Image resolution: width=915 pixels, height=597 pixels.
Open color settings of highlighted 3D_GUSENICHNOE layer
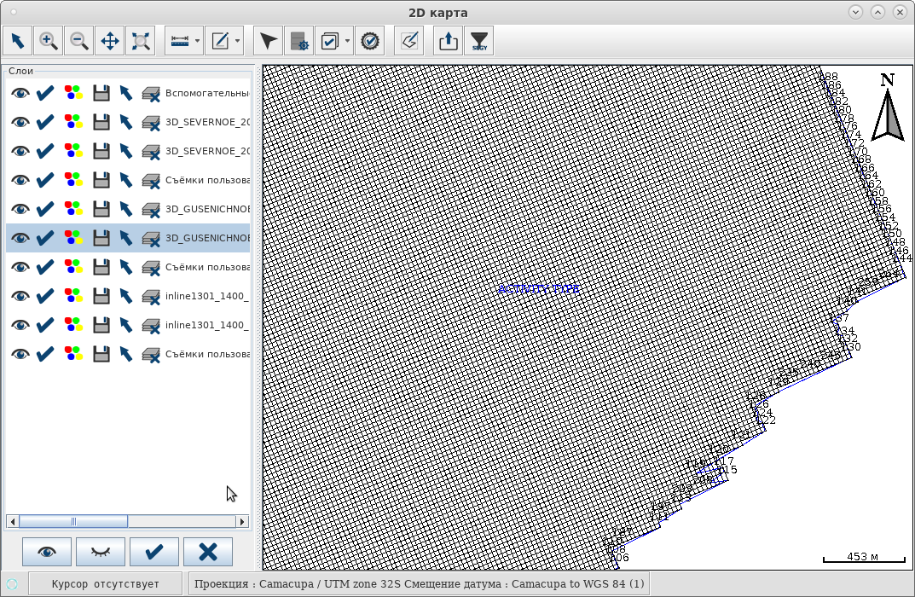pyautogui.click(x=73, y=238)
